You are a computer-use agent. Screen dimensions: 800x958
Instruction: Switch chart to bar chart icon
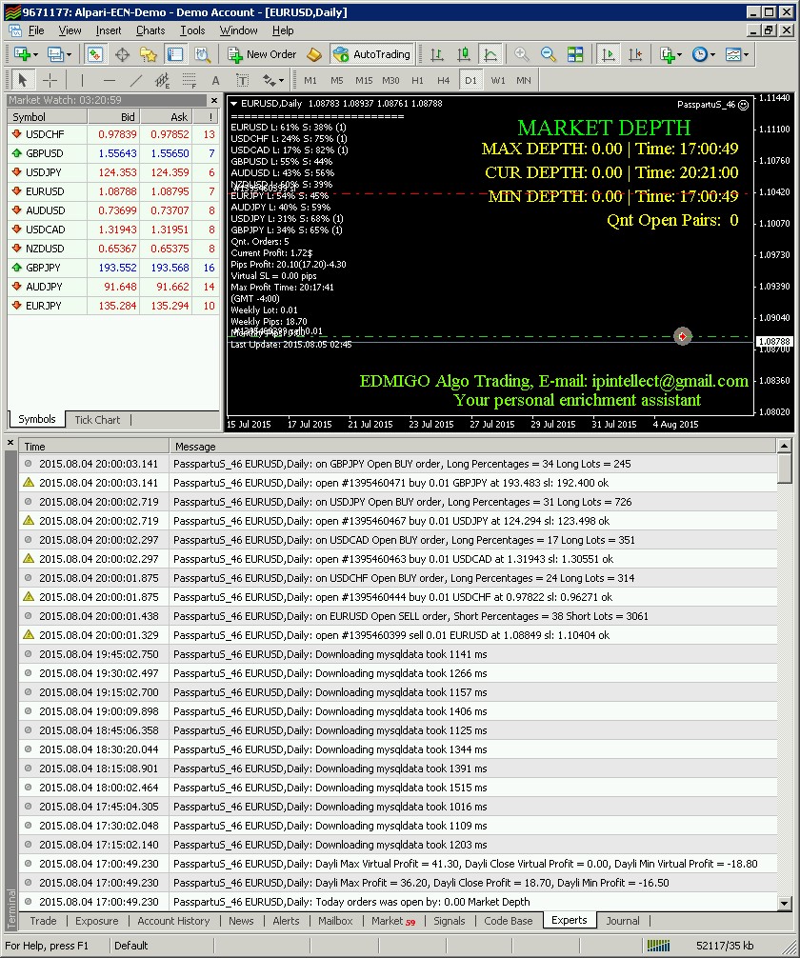pos(437,54)
